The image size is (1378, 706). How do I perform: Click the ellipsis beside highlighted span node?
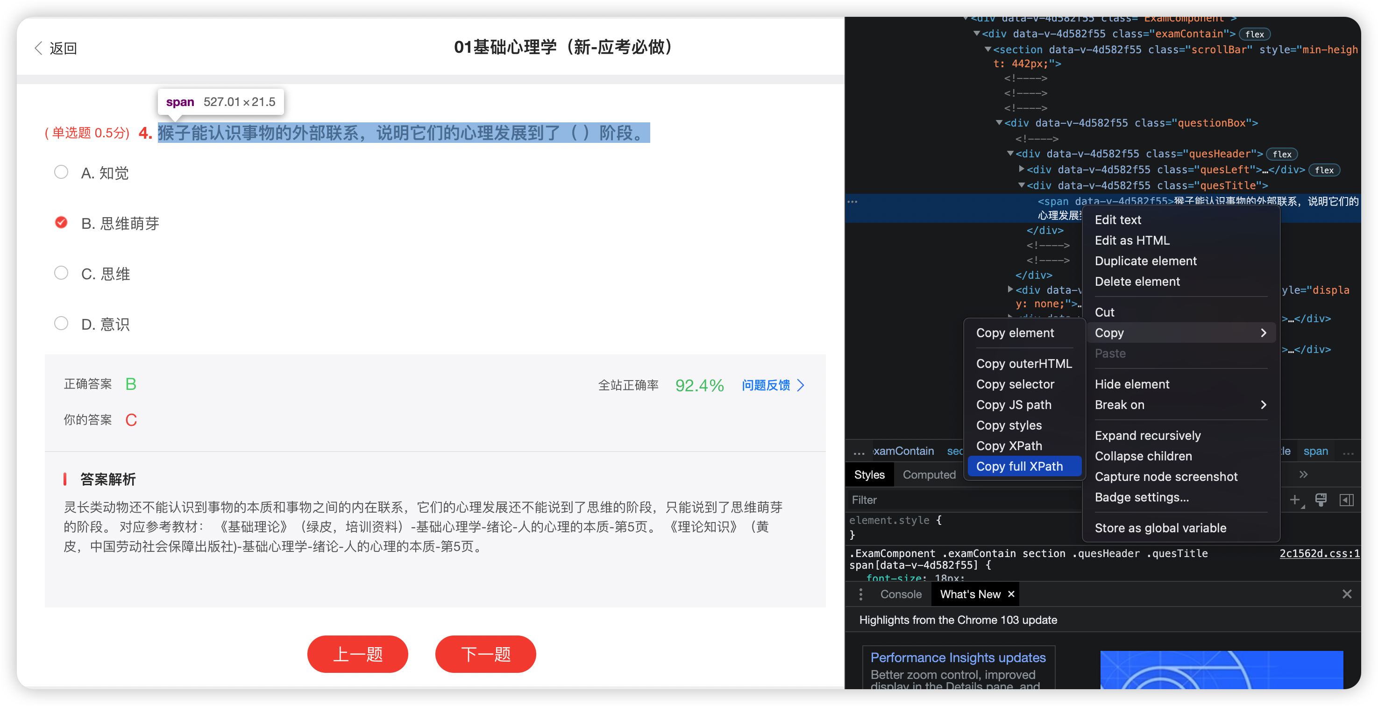852,202
